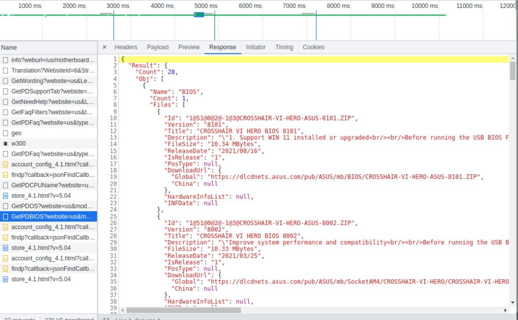518x320 pixels.
Task: Click the info?weburl request file icon
Action: click(x=6, y=60)
